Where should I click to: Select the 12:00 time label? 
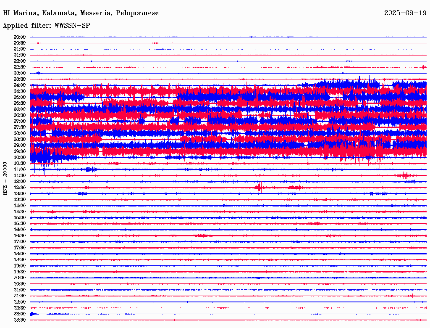[x=20, y=182]
